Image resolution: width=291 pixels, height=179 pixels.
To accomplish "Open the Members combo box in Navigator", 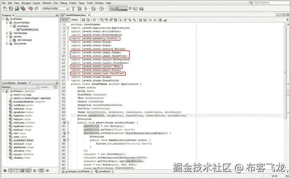I will coord(20,87).
